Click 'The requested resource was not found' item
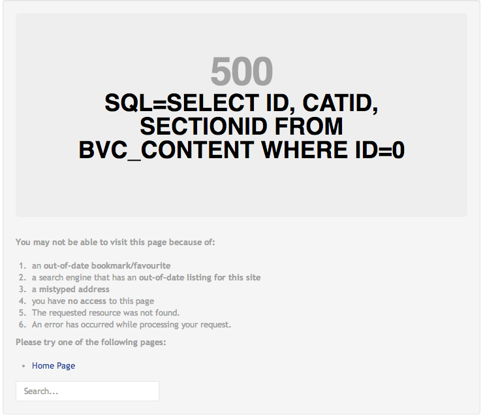Image resolution: width=483 pixels, height=417 pixels. [105, 312]
